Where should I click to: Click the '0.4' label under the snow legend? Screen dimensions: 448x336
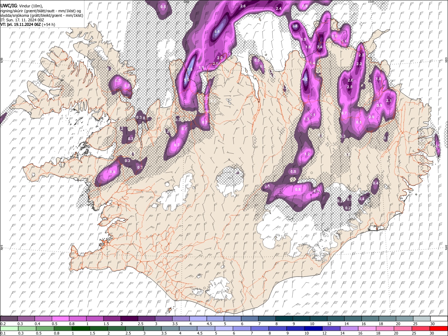tap(38, 324)
